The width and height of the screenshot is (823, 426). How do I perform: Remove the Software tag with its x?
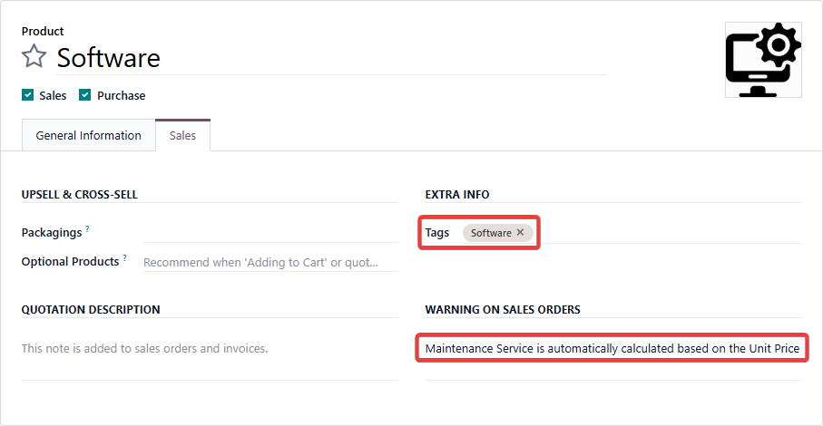coord(520,233)
